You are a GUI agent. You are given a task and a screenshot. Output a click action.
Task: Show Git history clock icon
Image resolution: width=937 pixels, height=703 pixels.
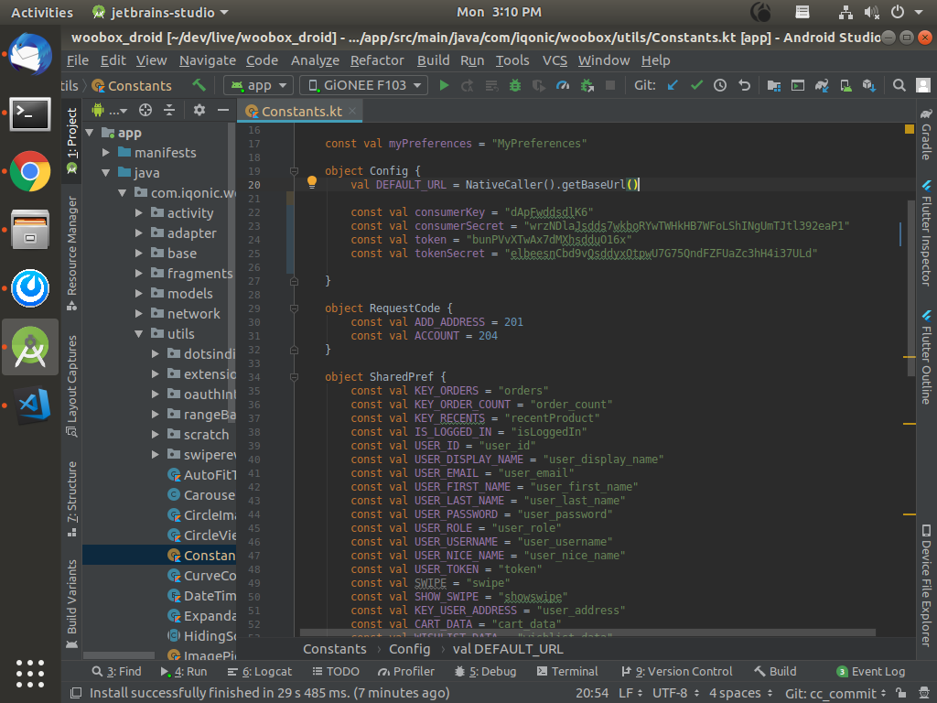(x=720, y=85)
